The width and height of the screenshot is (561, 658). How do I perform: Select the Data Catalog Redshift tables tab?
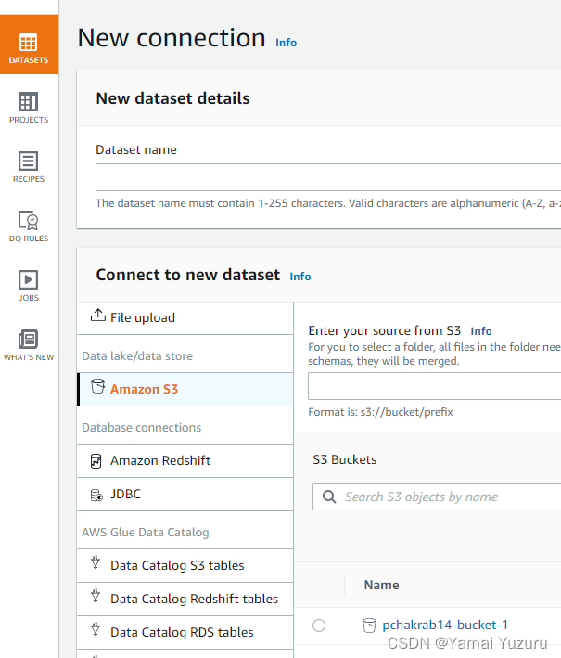pyautogui.click(x=185, y=600)
